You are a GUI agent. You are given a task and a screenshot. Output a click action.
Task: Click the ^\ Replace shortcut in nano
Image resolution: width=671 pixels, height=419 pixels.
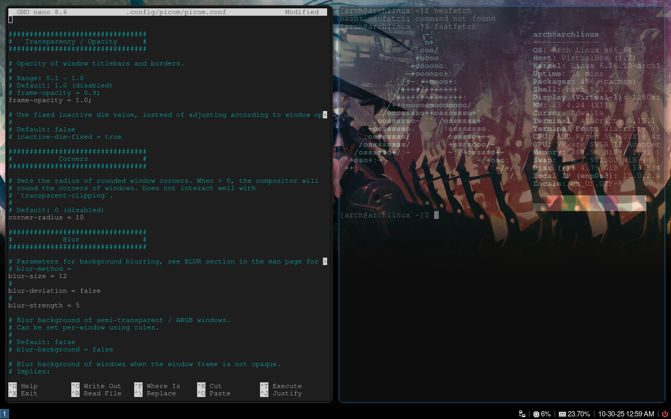155,393
